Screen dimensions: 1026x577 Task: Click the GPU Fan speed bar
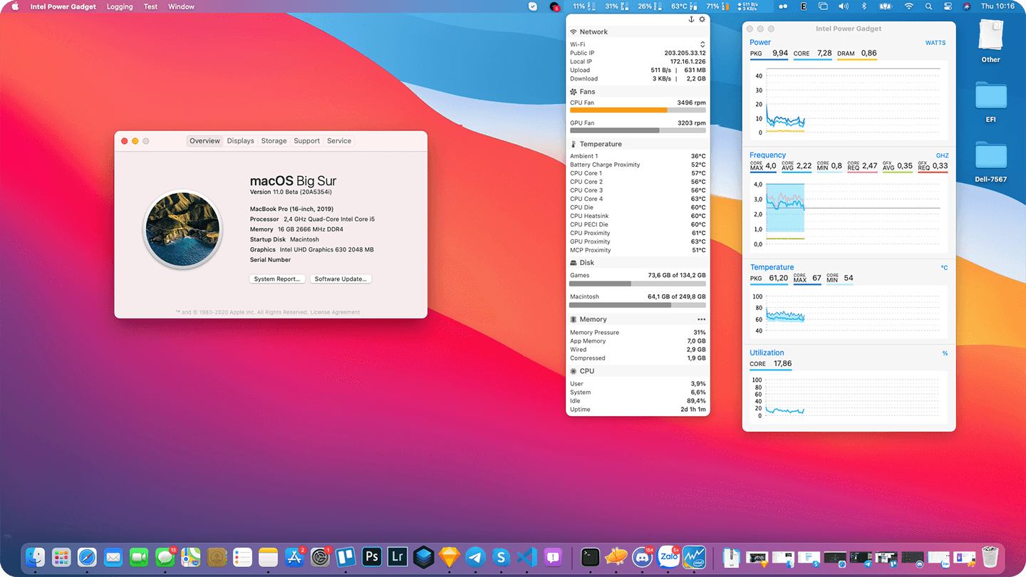click(638, 130)
